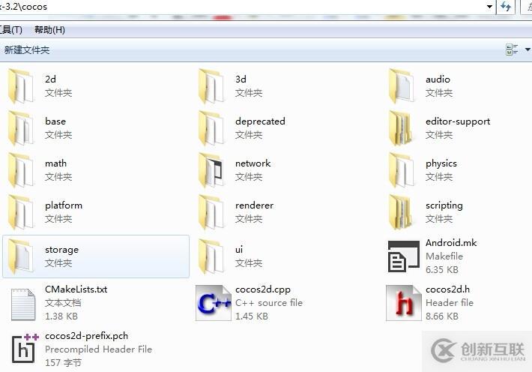532x372 pixels.
Task: Select the renderer folder icon
Action: pos(211,212)
